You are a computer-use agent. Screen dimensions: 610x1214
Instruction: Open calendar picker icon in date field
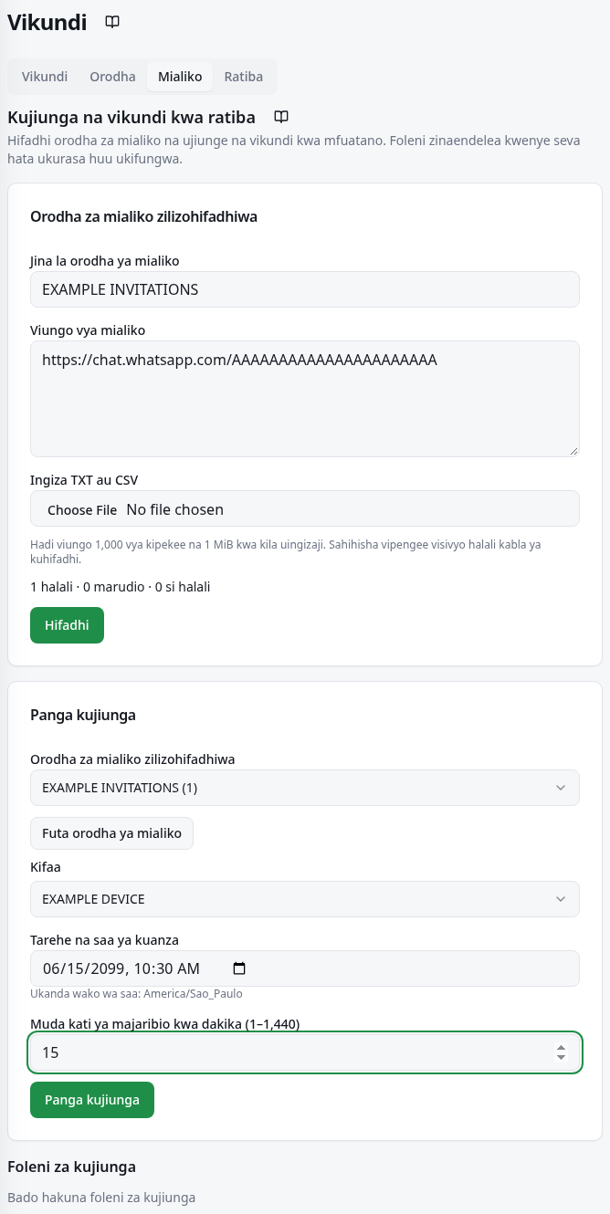(239, 968)
